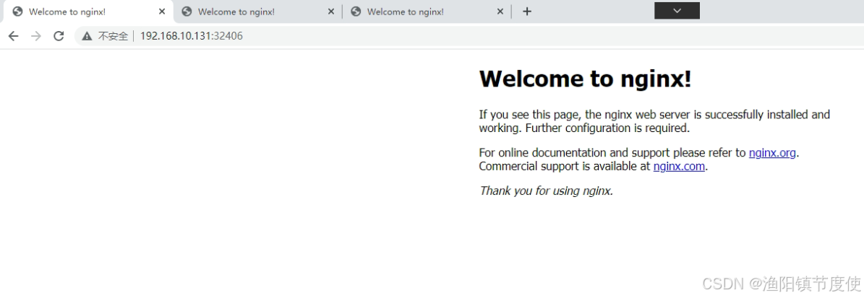864x298 pixels.
Task: Close the first Welcome to nginx tab
Action: coord(161,12)
